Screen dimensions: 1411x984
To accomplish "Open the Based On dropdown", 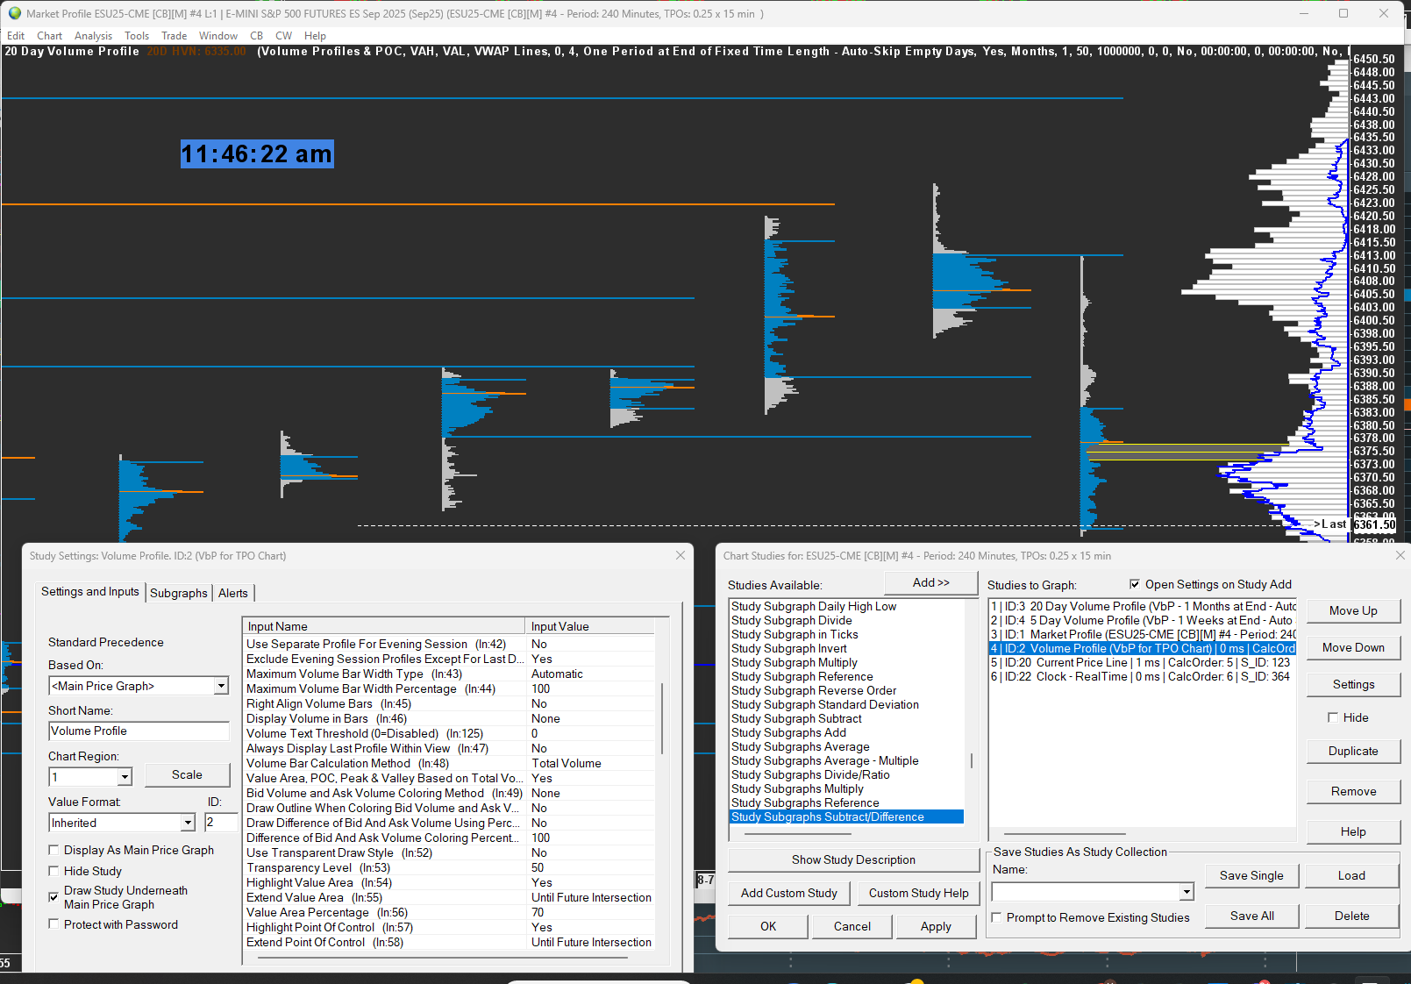I will point(221,686).
